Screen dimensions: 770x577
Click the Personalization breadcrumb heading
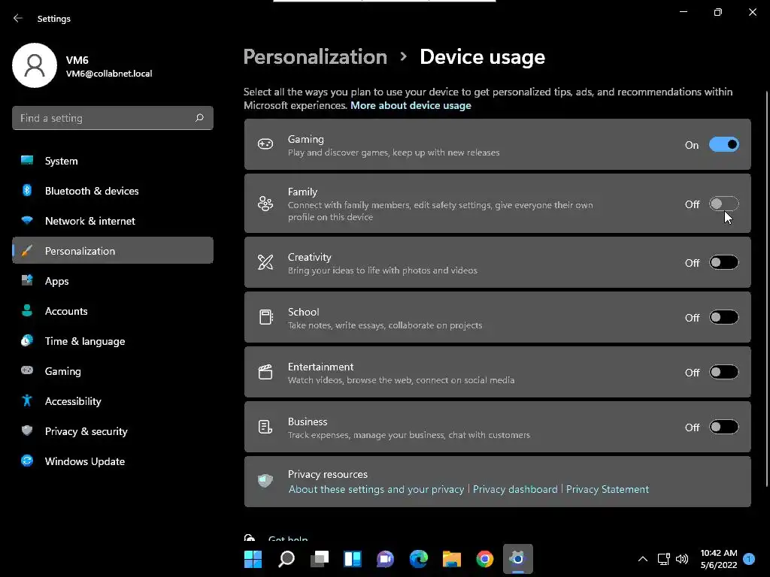pyautogui.click(x=315, y=57)
